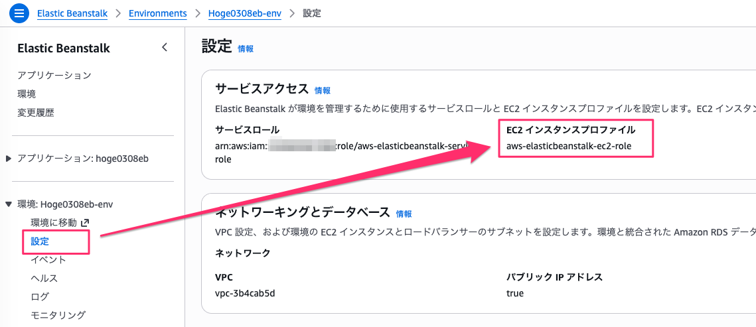Select アプリケーション in sidebar
Image resolution: width=756 pixels, height=327 pixels.
pos(54,76)
